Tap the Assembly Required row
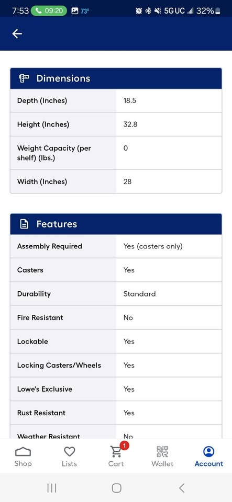The image size is (232, 502). click(116, 246)
